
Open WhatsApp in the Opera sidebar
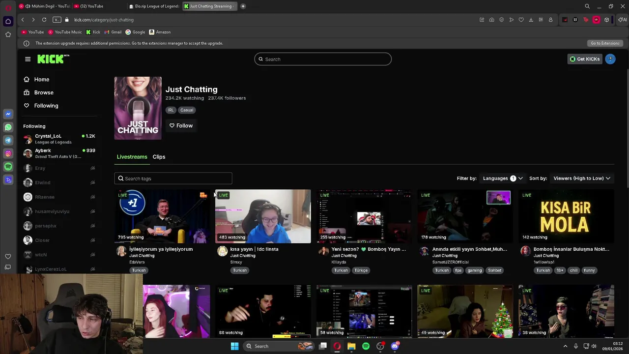tap(8, 127)
